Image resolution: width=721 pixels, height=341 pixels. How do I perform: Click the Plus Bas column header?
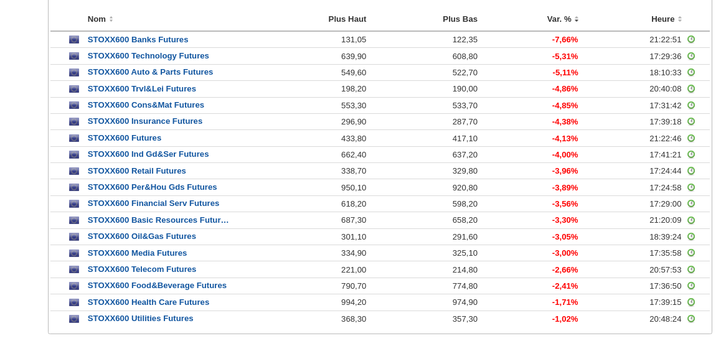point(460,19)
